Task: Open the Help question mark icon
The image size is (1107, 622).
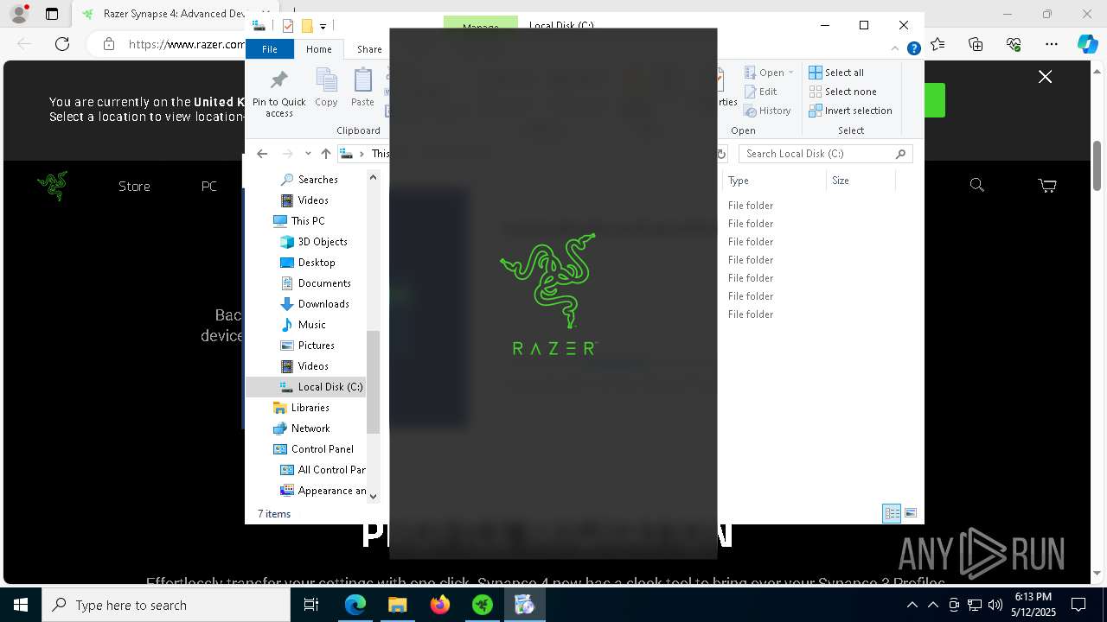Action: pyautogui.click(x=913, y=49)
